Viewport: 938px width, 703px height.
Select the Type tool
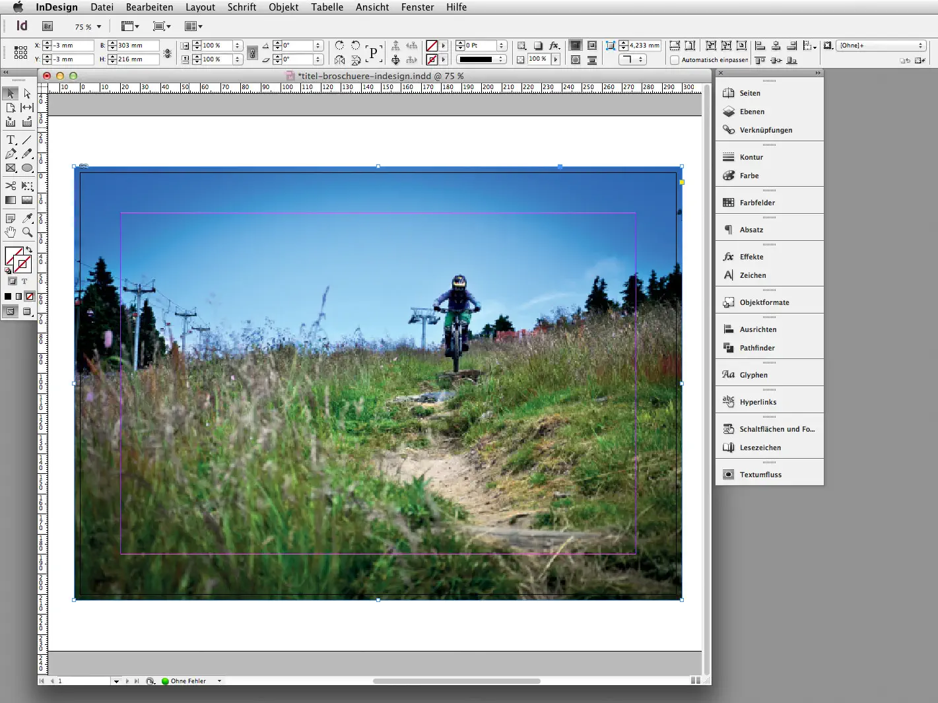coord(11,139)
